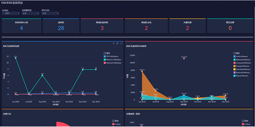Open the ESX/ESXi 主机 count card
255x127 pixels.
click(22, 26)
